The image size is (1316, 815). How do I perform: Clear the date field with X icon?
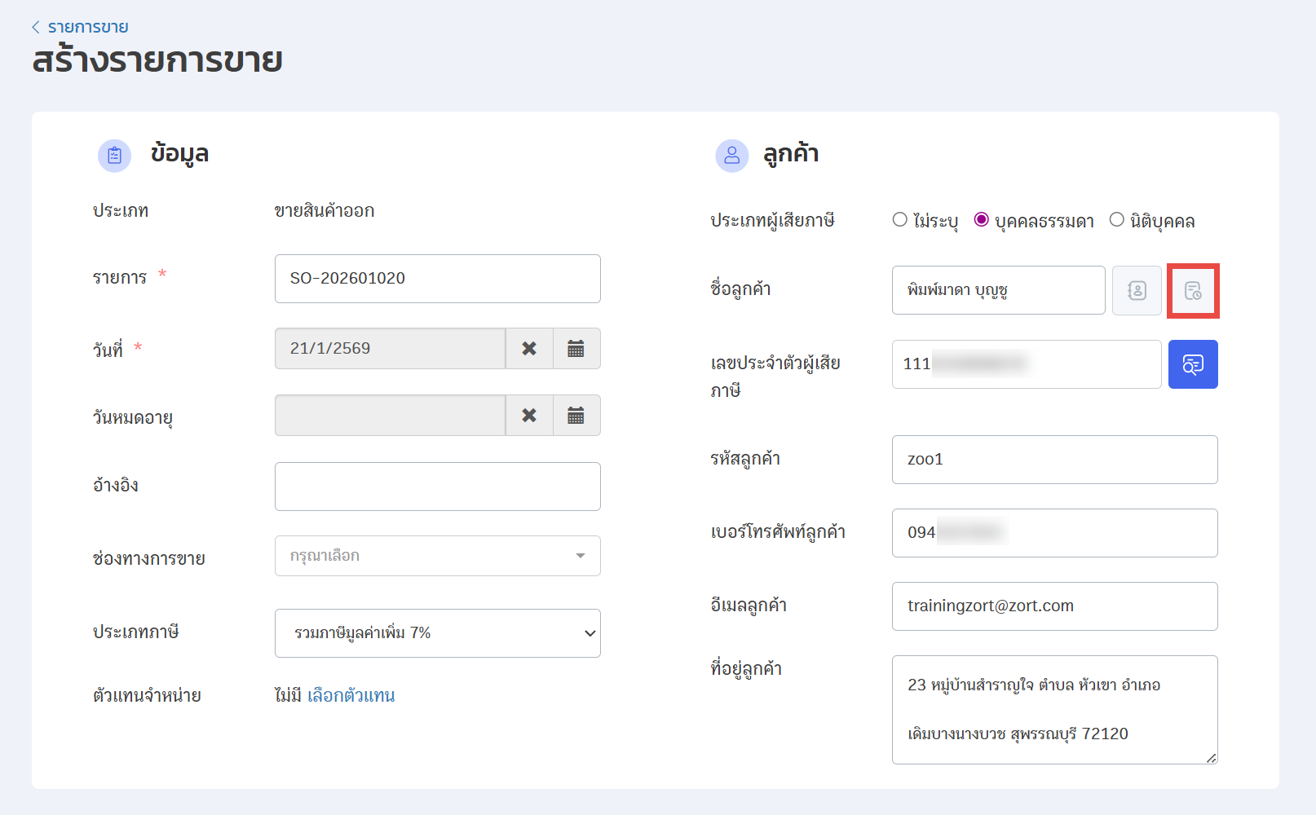click(x=529, y=349)
